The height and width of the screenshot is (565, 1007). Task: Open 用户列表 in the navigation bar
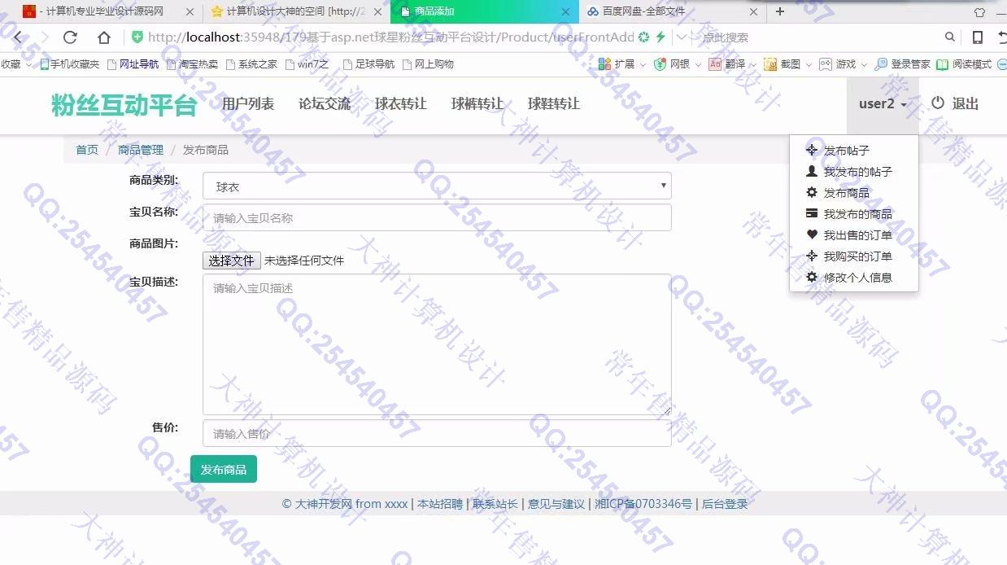(248, 104)
